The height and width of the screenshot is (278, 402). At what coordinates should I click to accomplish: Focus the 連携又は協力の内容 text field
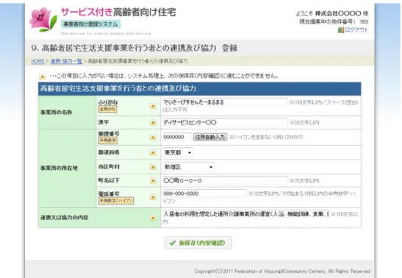[246, 213]
